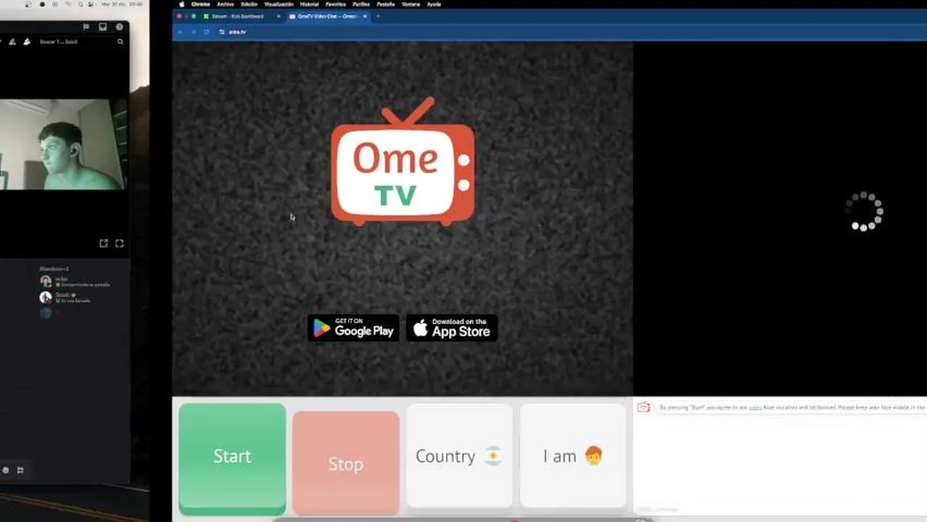The image size is (927, 522).
Task: Open the Apple menu
Action: tap(182, 4)
